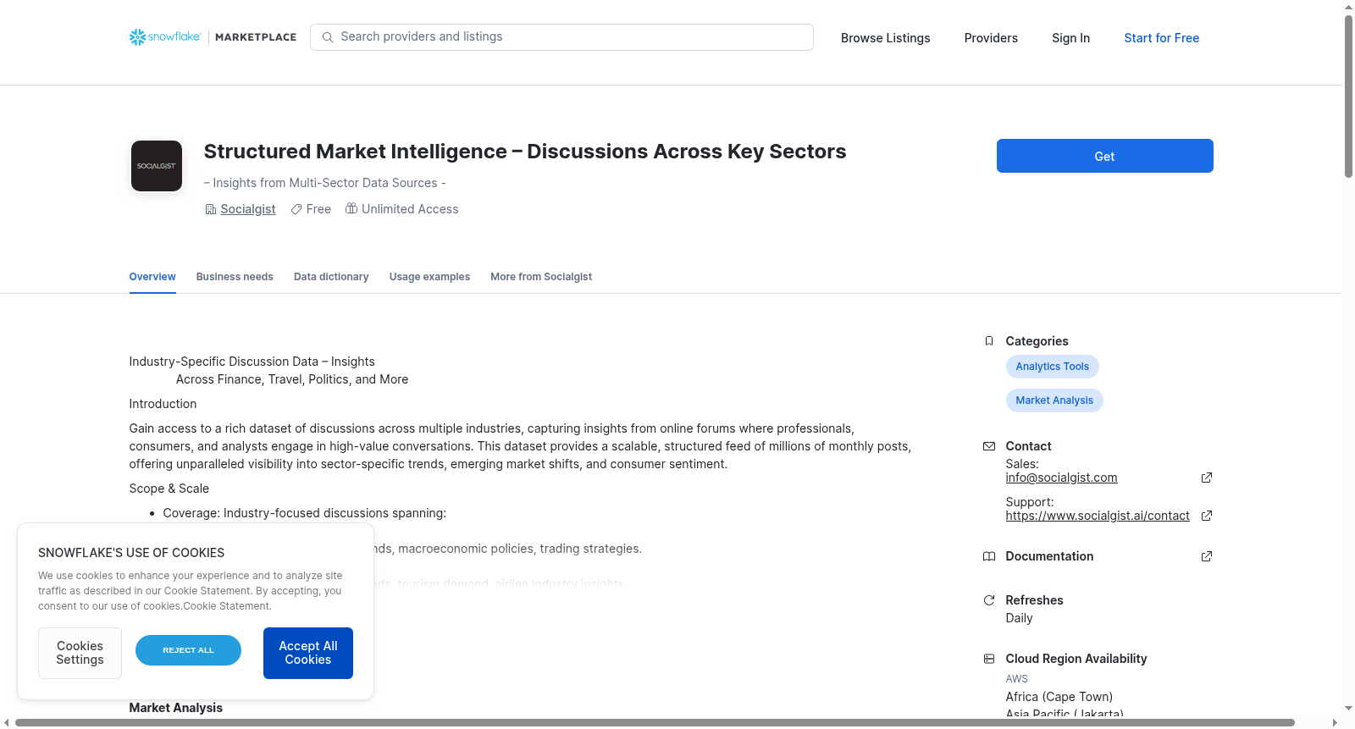
Task: Open Browse Listings in the header
Action: [886, 38]
